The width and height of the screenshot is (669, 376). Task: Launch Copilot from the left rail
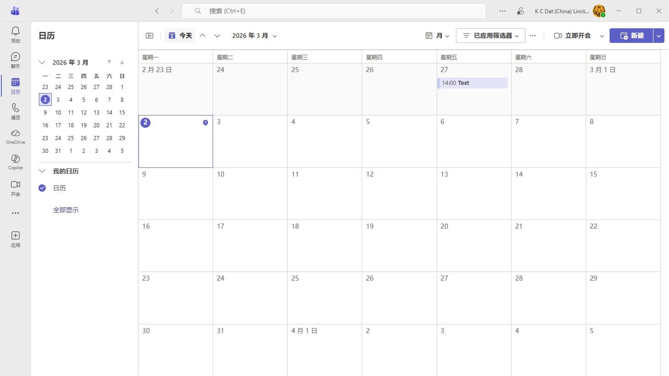click(15, 161)
